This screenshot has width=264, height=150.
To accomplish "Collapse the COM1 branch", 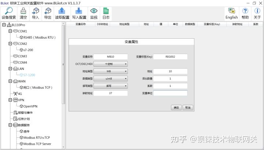I will (x=10, y=31).
